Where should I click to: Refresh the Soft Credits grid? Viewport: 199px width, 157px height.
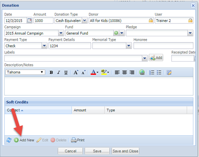[x=9, y=140]
